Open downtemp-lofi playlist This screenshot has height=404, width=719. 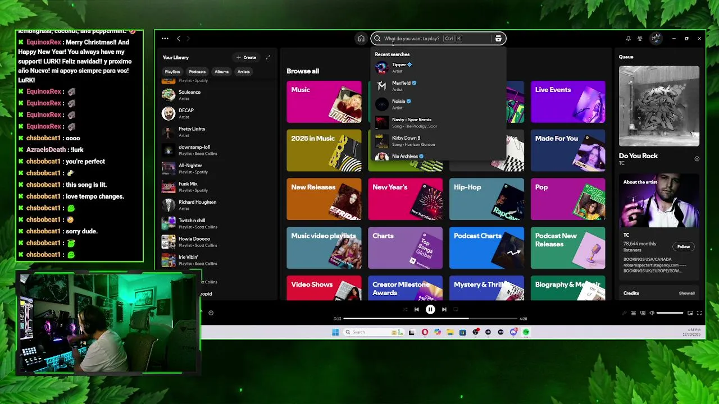pos(216,150)
